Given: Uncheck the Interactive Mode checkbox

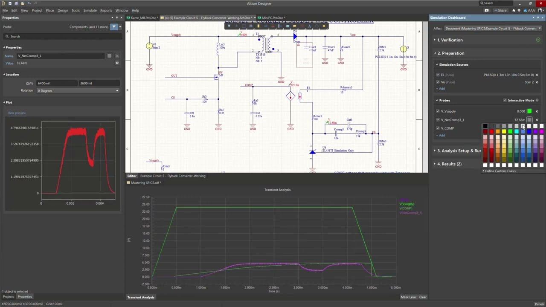Looking at the screenshot, I should (505, 100).
